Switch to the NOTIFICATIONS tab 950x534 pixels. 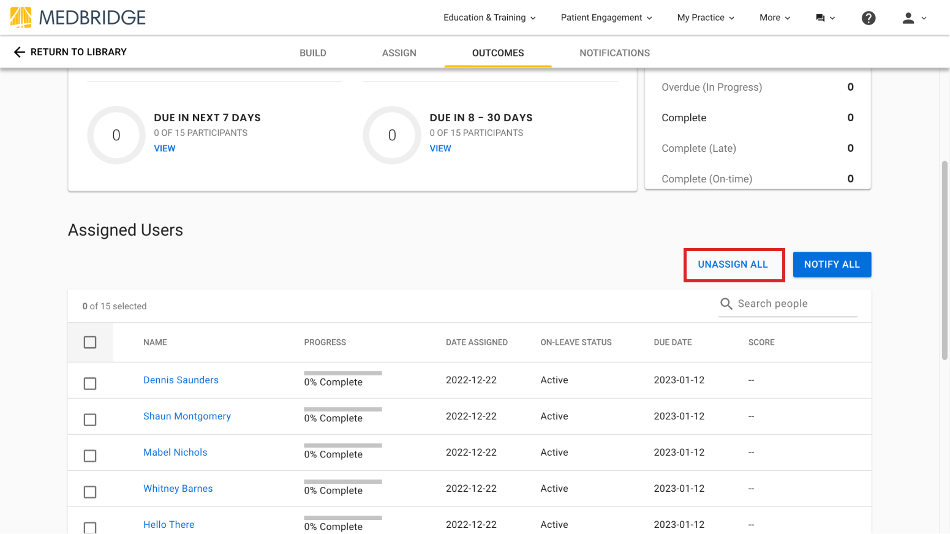(614, 53)
